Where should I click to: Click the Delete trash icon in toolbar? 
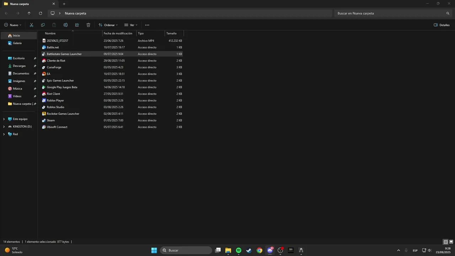click(88, 25)
